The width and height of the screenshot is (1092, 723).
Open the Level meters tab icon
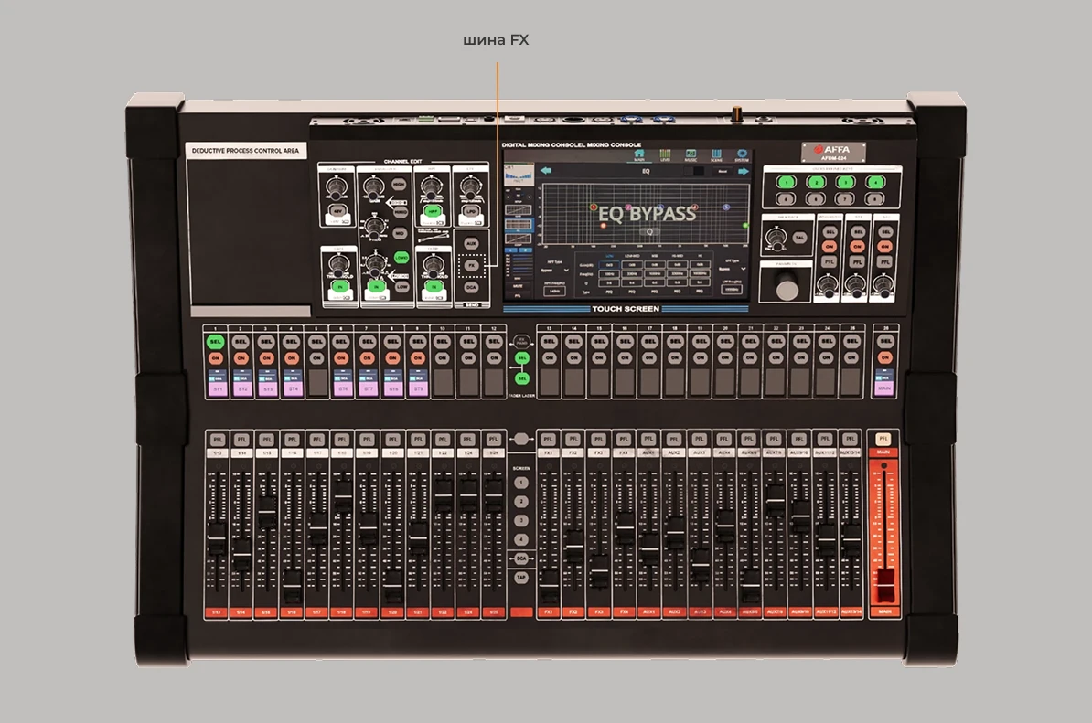(x=665, y=154)
